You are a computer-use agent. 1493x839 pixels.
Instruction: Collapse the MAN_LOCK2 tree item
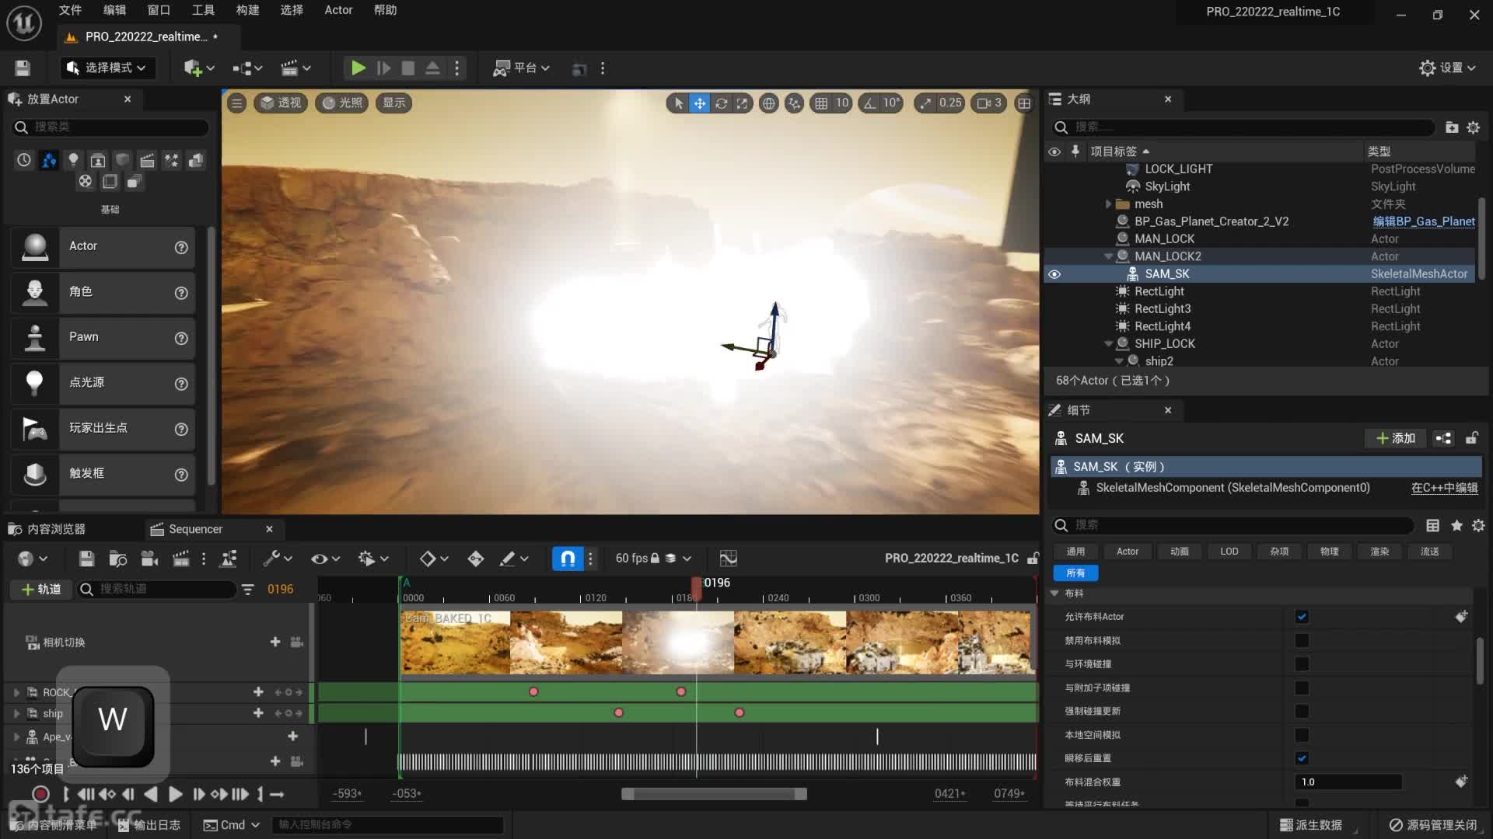tap(1108, 256)
